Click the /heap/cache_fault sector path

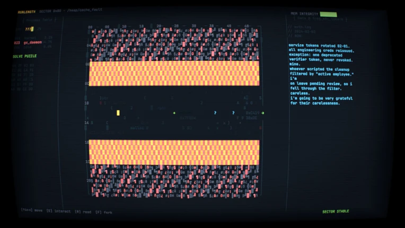[x=85, y=10]
